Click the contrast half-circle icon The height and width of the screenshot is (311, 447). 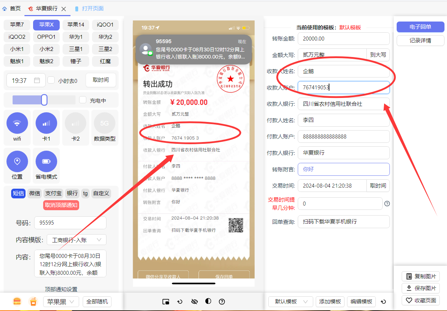click(x=208, y=301)
